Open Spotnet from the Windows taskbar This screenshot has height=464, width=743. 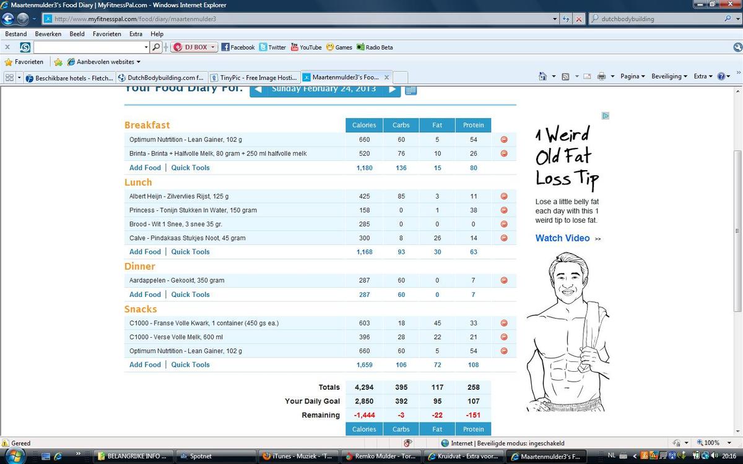tap(201, 457)
